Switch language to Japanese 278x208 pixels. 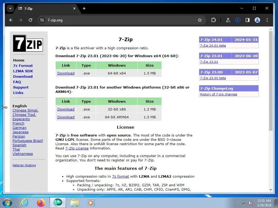click(x=20, y=132)
